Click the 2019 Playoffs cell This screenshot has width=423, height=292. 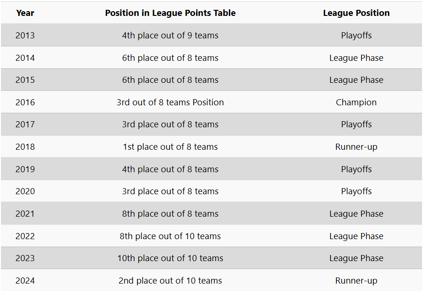coord(356,169)
